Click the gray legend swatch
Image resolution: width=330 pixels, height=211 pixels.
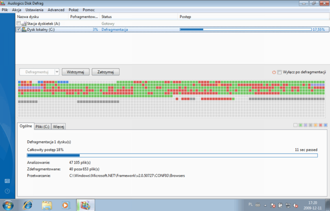[x=310, y=125]
